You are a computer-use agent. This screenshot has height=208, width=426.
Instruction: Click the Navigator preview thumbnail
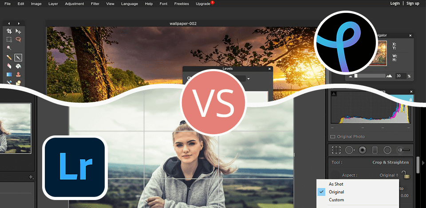pos(382,53)
